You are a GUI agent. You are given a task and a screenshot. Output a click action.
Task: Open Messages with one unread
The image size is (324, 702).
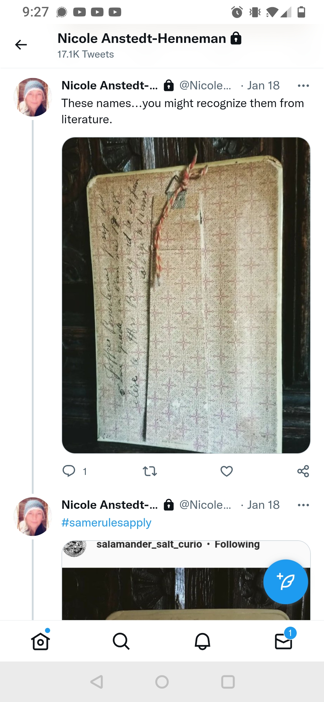click(x=284, y=640)
